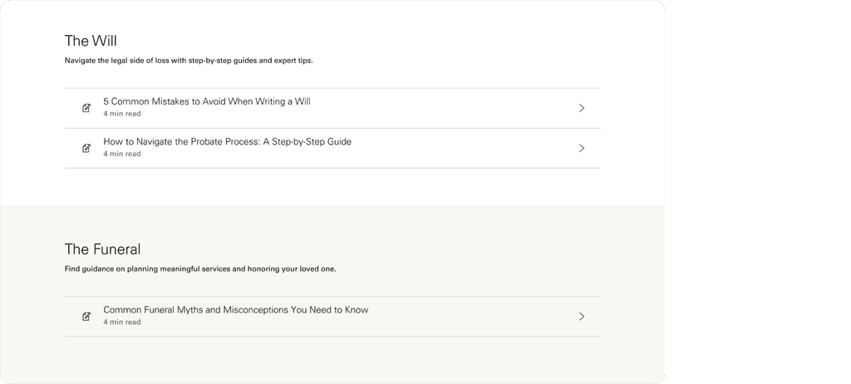Expand the Funeral Myths article arrow
The image size is (851, 384).
coord(582,317)
